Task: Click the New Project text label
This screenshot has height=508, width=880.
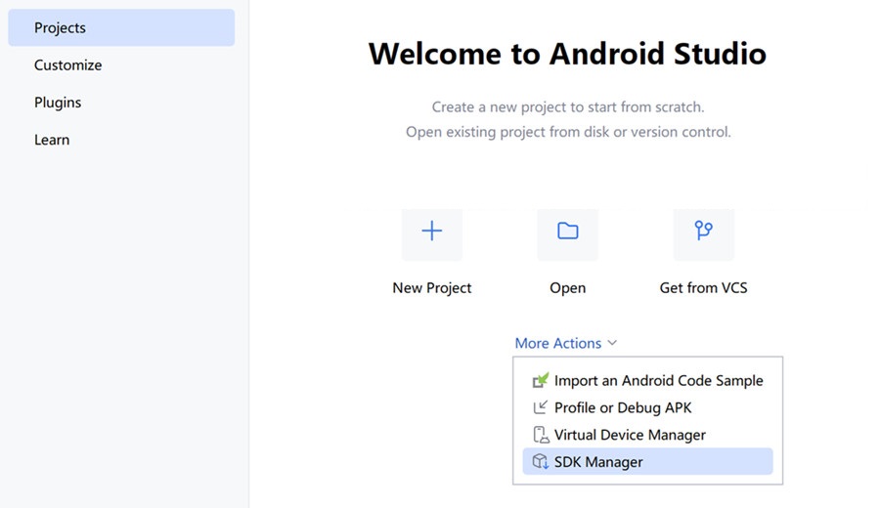Action: [x=431, y=288]
